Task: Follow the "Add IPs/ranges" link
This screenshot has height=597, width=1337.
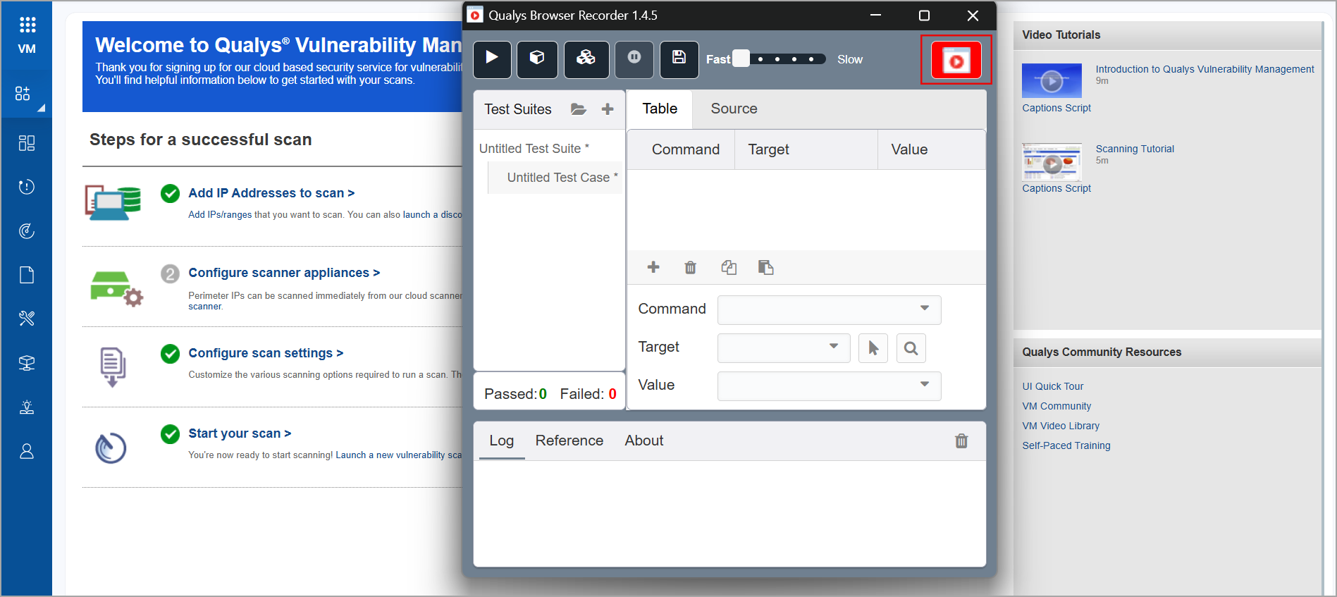Action: pyautogui.click(x=220, y=215)
